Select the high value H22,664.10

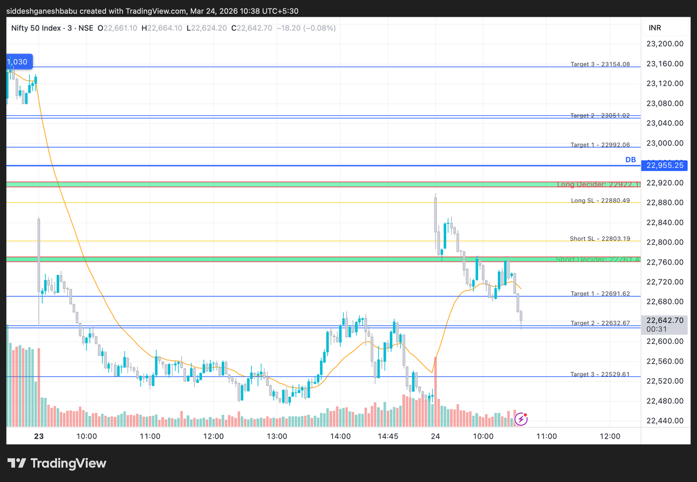tap(161, 28)
